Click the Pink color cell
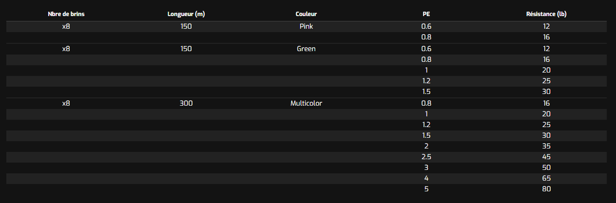The height and width of the screenshot is (203, 616). click(306, 26)
